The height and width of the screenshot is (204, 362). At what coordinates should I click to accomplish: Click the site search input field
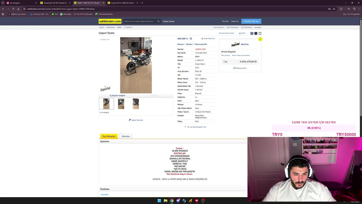point(140,21)
